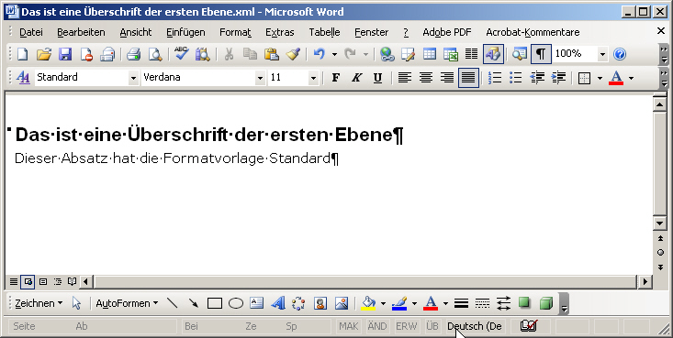Select the Arrow drawing tool
Image resolution: width=673 pixels, height=338 pixels.
tap(194, 303)
